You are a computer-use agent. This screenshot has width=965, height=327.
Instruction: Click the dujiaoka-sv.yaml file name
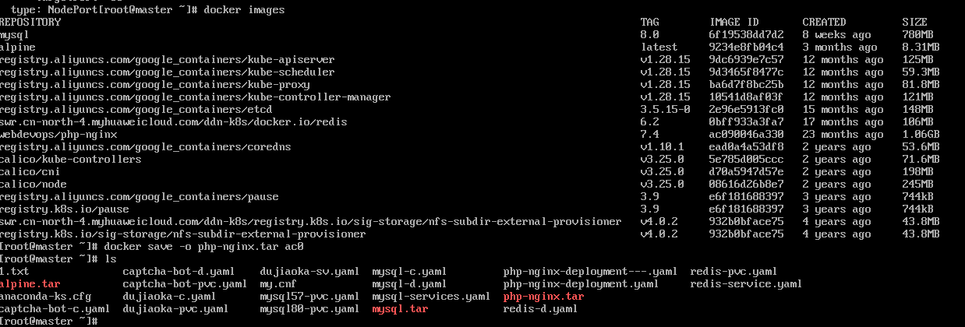tap(309, 272)
